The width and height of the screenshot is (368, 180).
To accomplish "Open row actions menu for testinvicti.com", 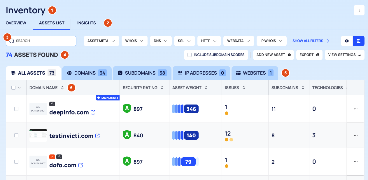I will [356, 135].
